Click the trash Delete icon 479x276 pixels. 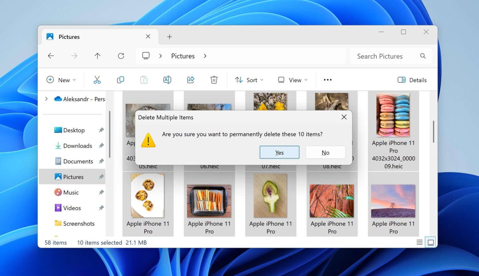tap(214, 80)
